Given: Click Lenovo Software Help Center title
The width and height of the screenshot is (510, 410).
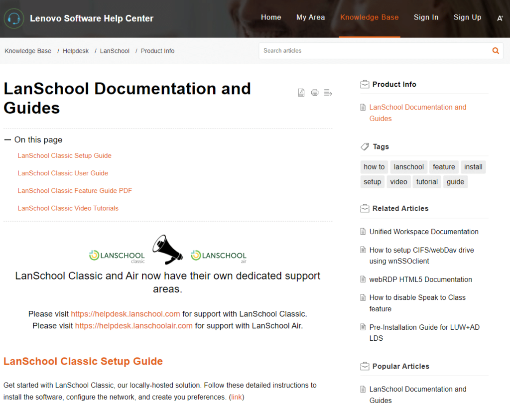Looking at the screenshot, I should tap(92, 18).
